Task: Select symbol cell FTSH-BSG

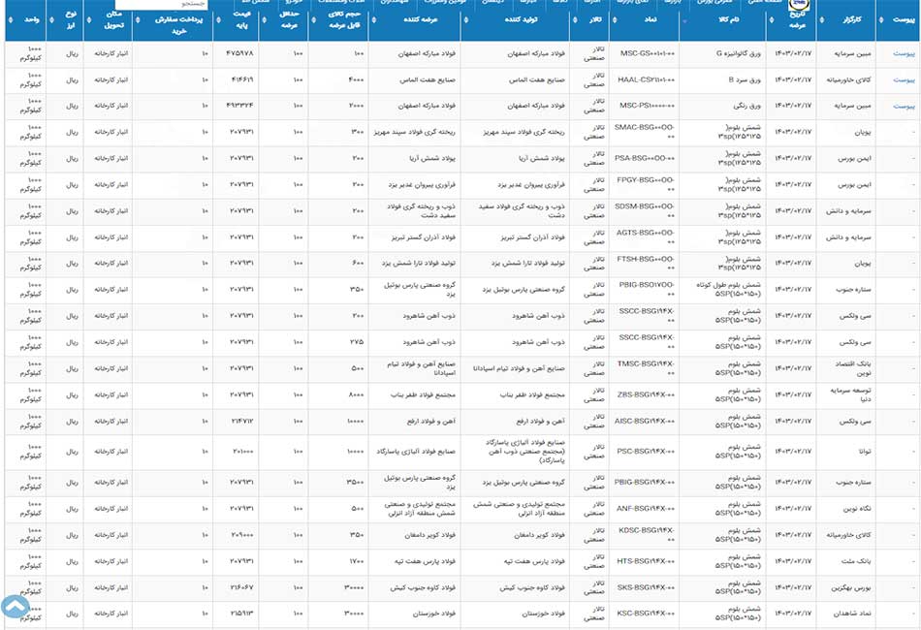Action: tap(646, 263)
